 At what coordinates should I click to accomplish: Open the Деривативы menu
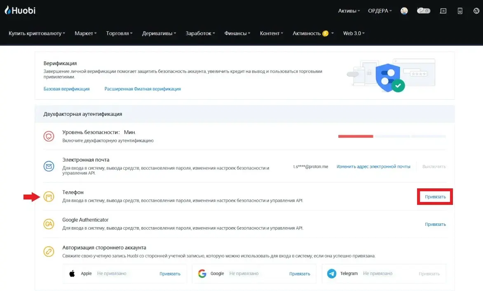(x=159, y=33)
